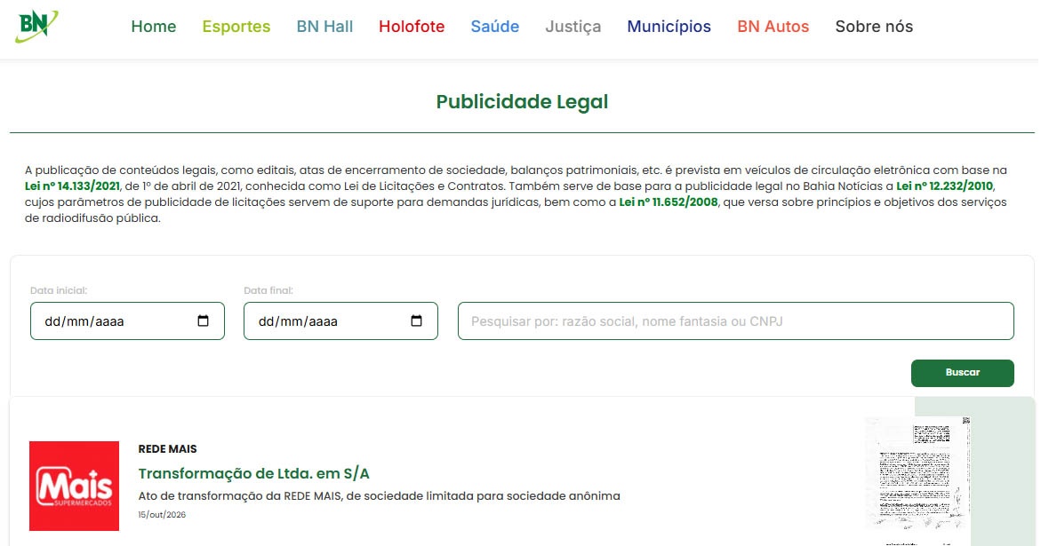Open the BN Hall section
The height and width of the screenshot is (546, 1041).
pos(324,27)
